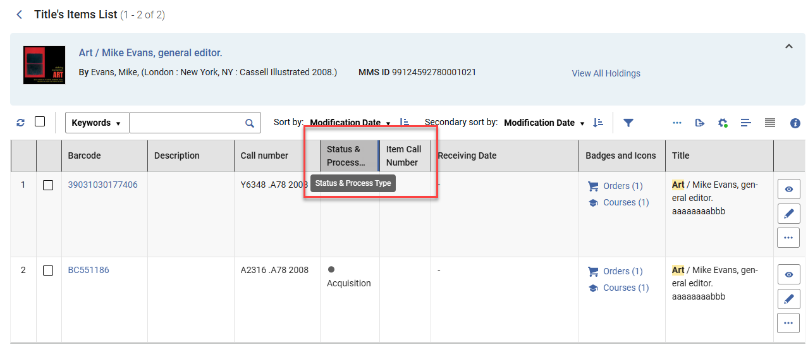The width and height of the screenshot is (808, 347).
Task: Click the Acquisition status in row 2
Action: click(348, 283)
